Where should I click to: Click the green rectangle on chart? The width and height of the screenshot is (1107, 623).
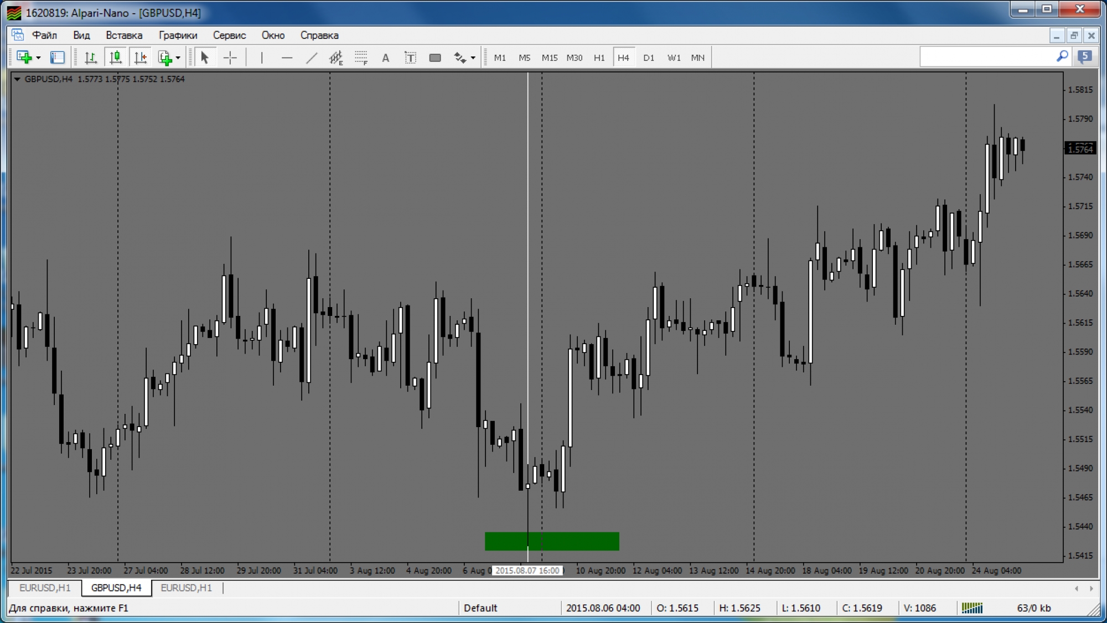coord(576,541)
